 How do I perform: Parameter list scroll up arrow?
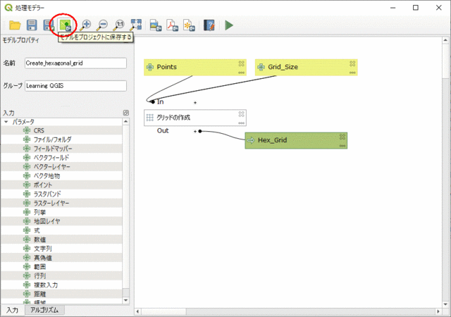click(x=125, y=122)
